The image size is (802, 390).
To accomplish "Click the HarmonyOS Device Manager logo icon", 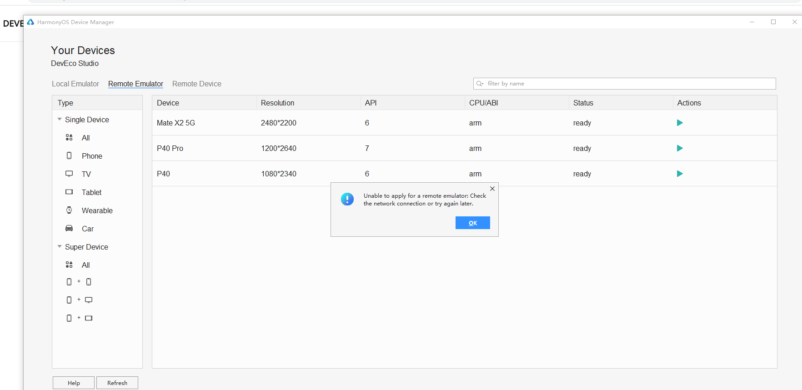I will (x=30, y=22).
